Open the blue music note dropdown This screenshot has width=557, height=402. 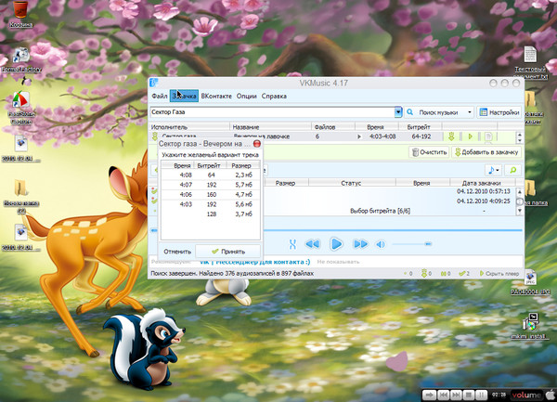click(493, 171)
